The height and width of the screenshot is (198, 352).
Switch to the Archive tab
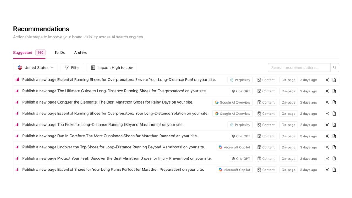(x=81, y=53)
